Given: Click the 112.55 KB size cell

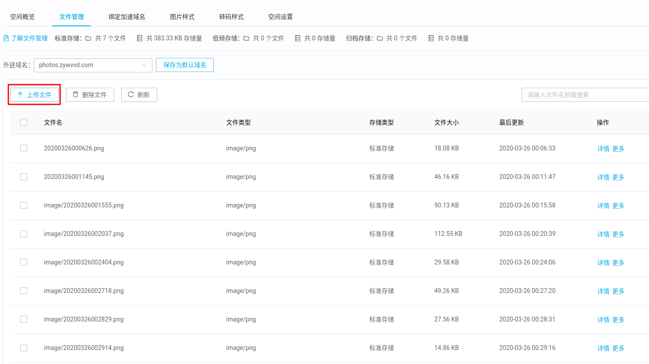Looking at the screenshot, I should [448, 234].
